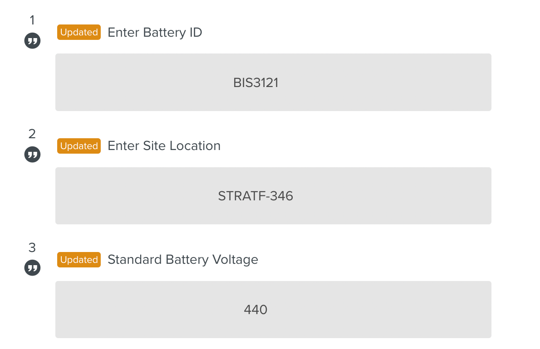
Task: Select the 440 voltage value
Action: click(255, 310)
